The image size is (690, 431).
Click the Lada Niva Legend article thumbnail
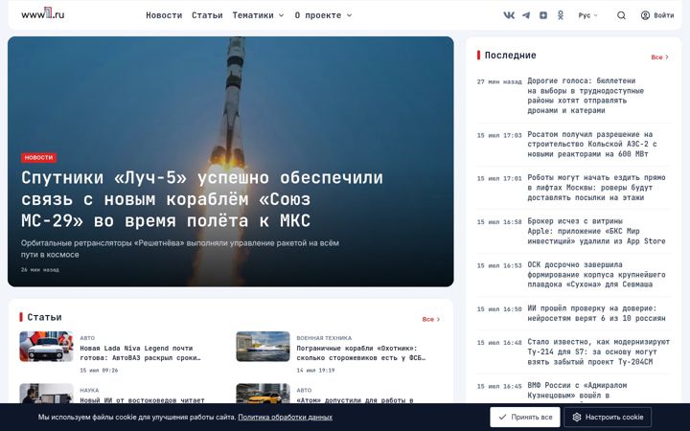[46, 347]
